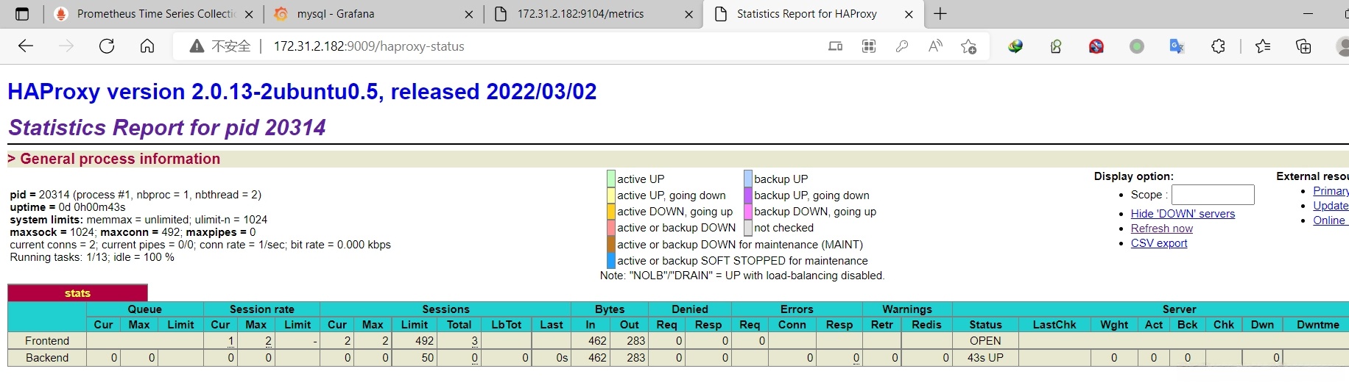Reload the haproxy-status page

point(107,46)
